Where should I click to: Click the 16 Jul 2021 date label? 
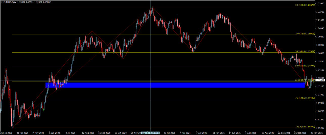pos(251,133)
